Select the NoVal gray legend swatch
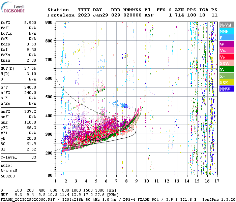Screen dimensions: 236x202 click(x=227, y=25)
